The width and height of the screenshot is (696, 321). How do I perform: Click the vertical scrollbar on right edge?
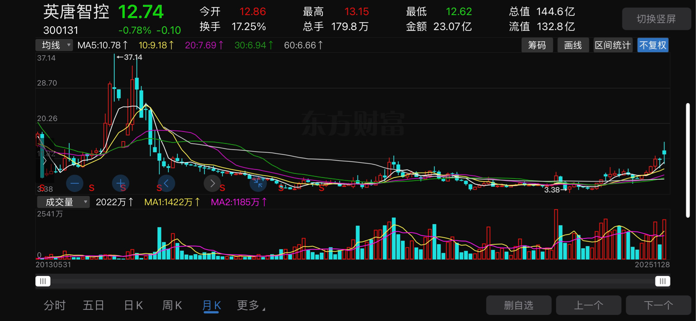tap(688, 160)
